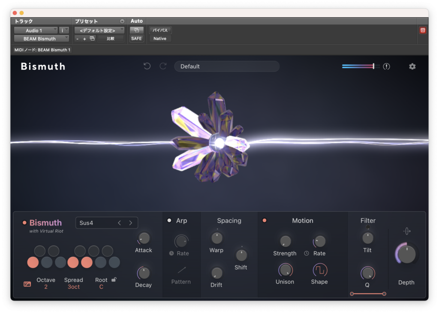Go to next chord preset arrow
The width and height of the screenshot is (439, 313).
pos(130,223)
